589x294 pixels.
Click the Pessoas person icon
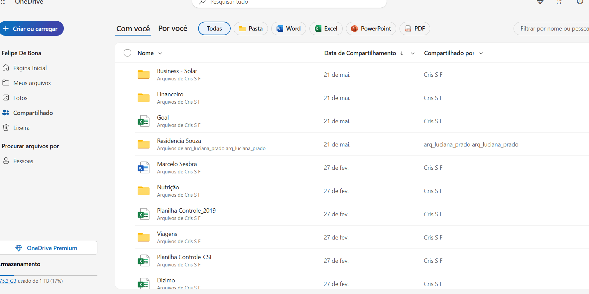[x=6, y=161]
